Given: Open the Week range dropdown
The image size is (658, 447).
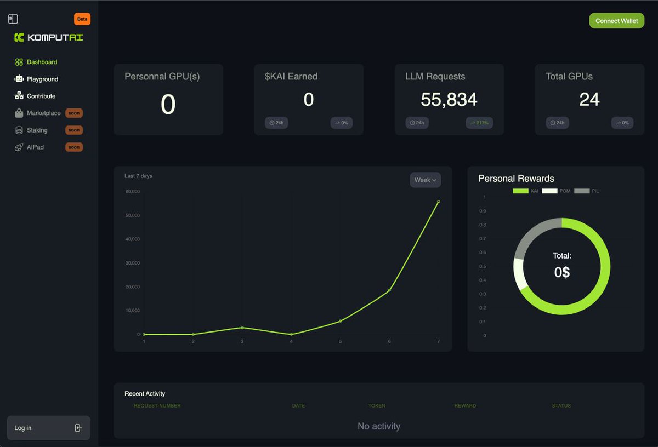Looking at the screenshot, I should (426, 180).
